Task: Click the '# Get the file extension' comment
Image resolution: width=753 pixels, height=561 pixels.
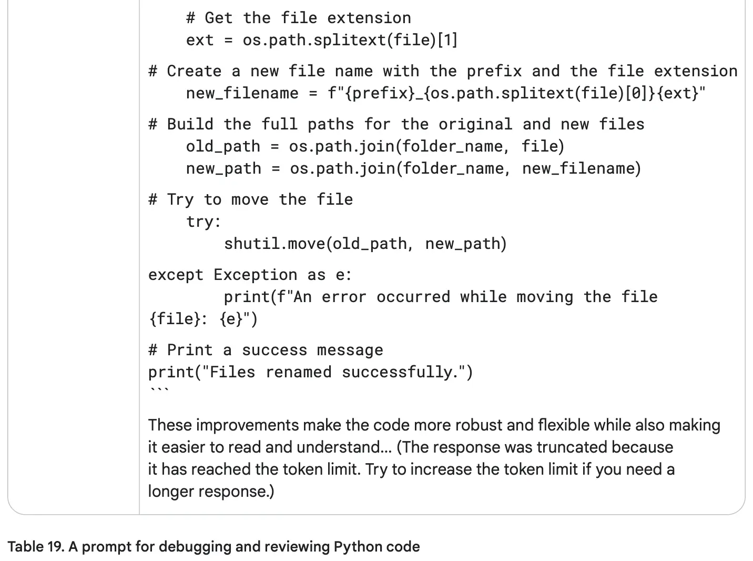Action: coord(298,18)
